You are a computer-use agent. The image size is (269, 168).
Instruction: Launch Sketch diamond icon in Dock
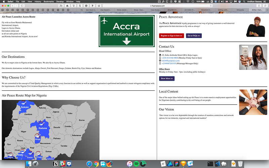tap(183, 164)
